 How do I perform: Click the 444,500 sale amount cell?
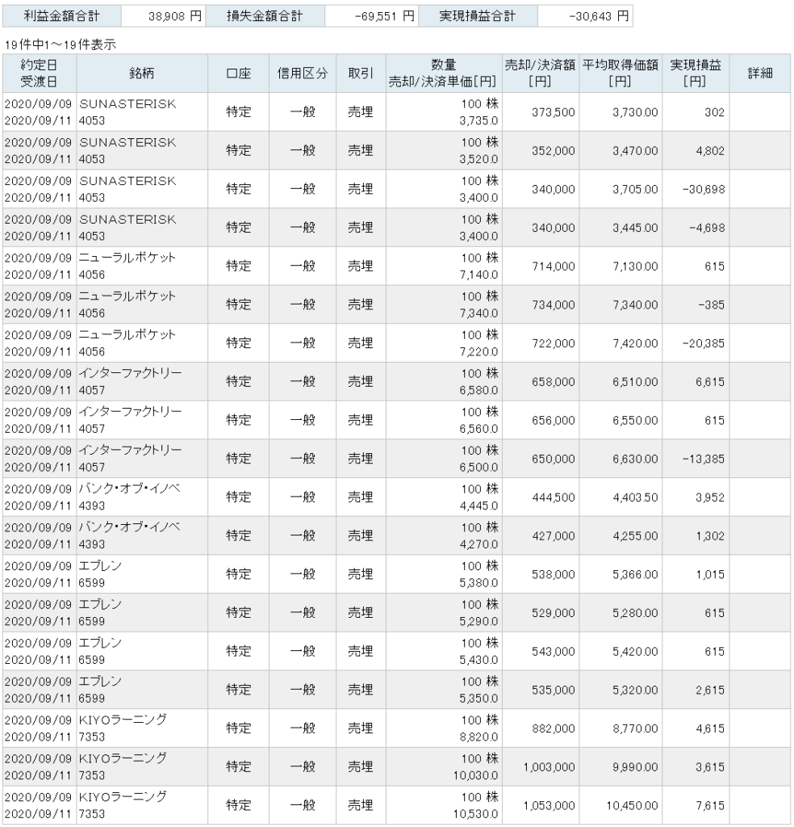tap(540, 497)
